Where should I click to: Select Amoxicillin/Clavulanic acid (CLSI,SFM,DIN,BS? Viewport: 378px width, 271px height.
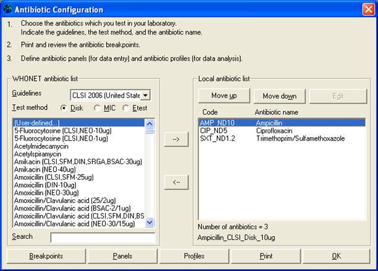79,216
